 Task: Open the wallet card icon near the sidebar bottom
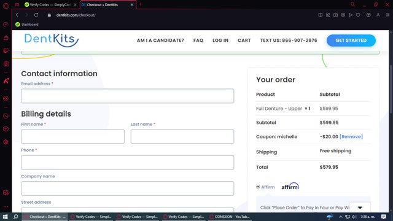click(6, 193)
